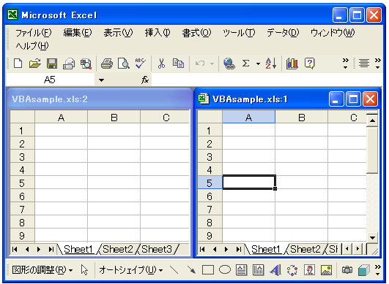Open a file with the Open folder icon
The height and width of the screenshot is (284, 389).
click(35, 64)
